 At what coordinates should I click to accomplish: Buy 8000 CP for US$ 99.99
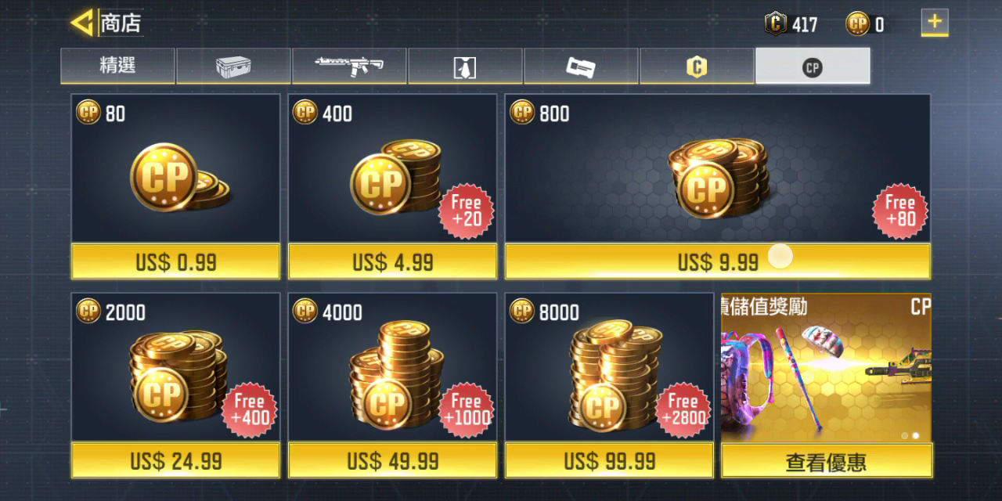pyautogui.click(x=609, y=460)
